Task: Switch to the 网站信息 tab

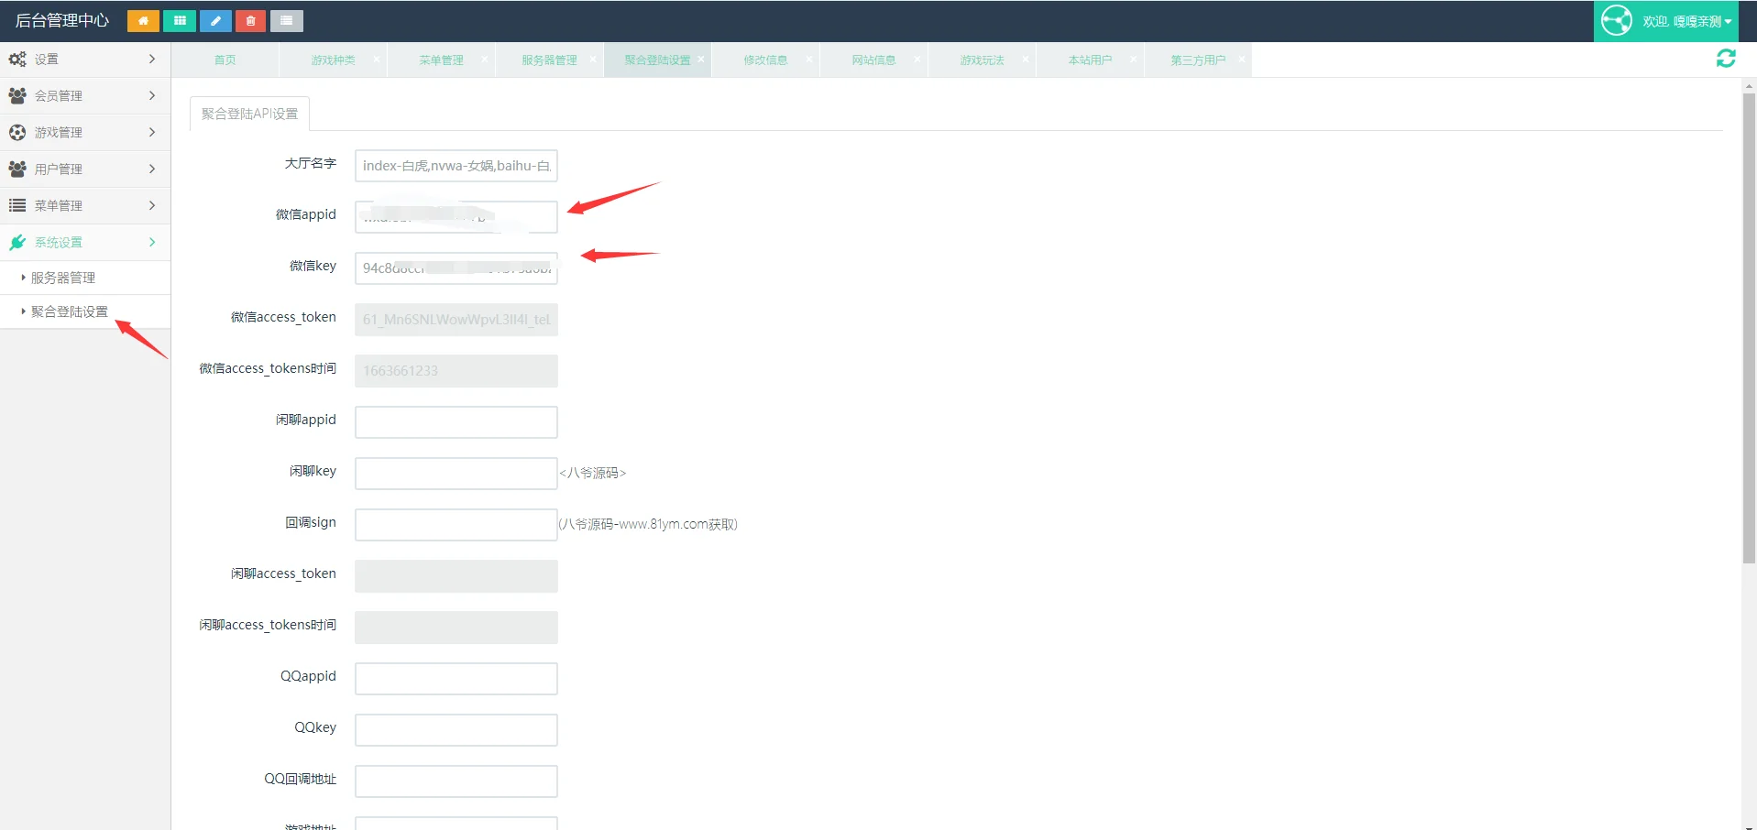Action: (873, 60)
